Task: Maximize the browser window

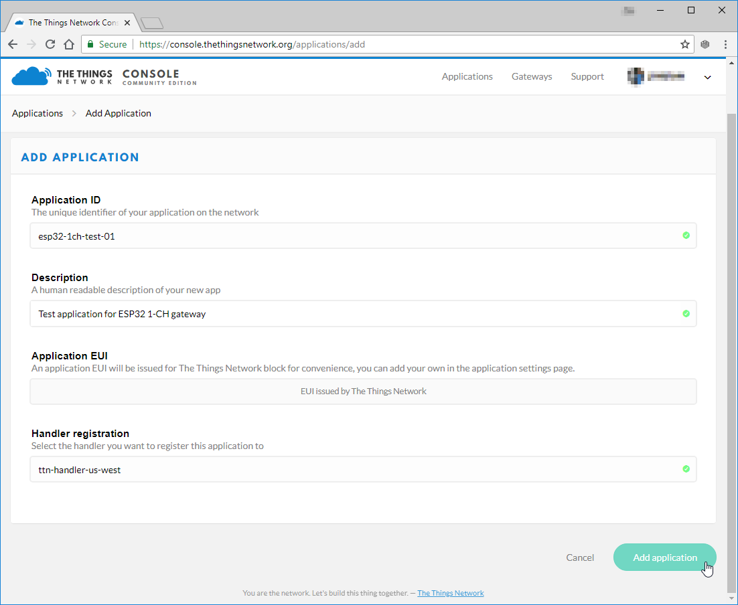Action: coord(691,10)
